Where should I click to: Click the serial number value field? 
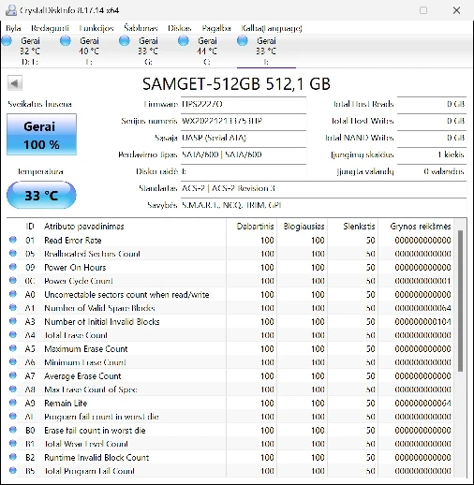[x=244, y=121]
